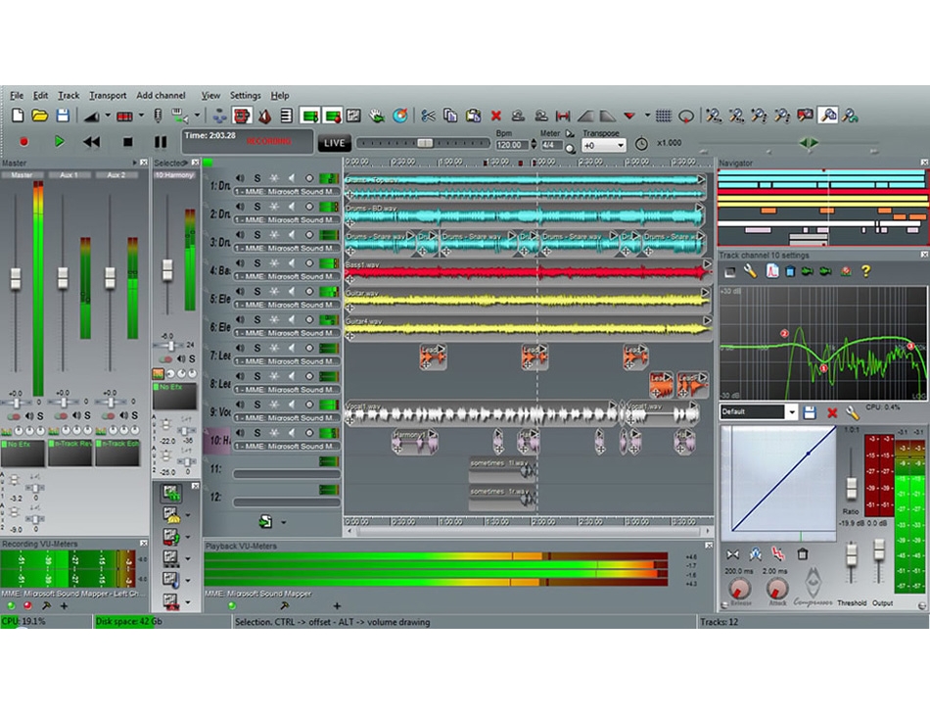Click the trash icon below the compressor graph
The height and width of the screenshot is (715, 930).
tap(802, 554)
